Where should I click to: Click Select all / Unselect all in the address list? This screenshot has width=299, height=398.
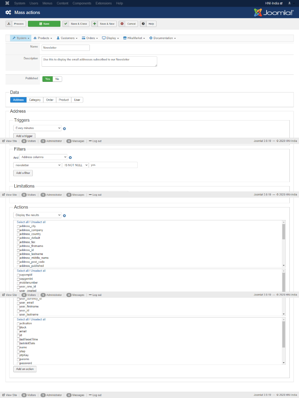click(31, 222)
